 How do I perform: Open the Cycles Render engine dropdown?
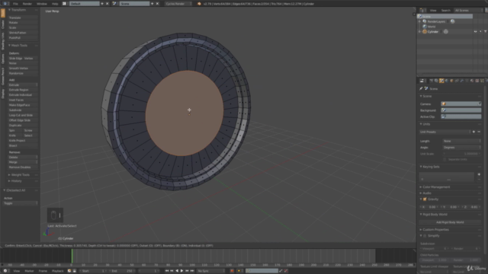[x=178, y=4]
